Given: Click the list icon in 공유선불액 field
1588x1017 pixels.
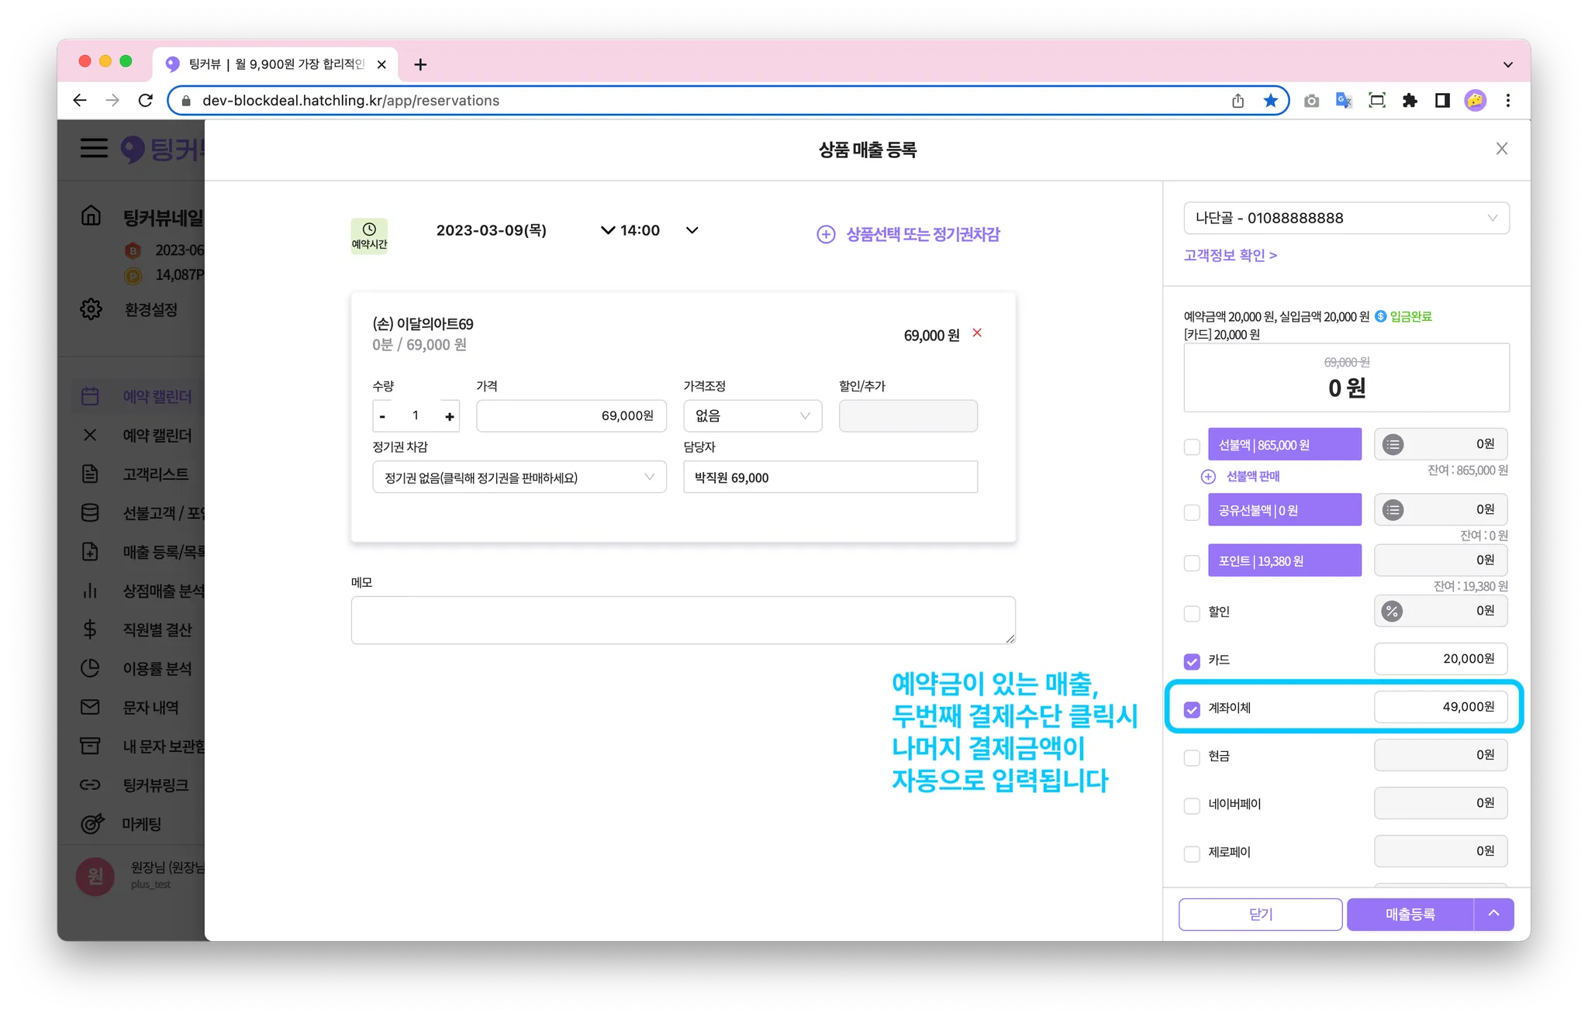Looking at the screenshot, I should click(x=1393, y=510).
